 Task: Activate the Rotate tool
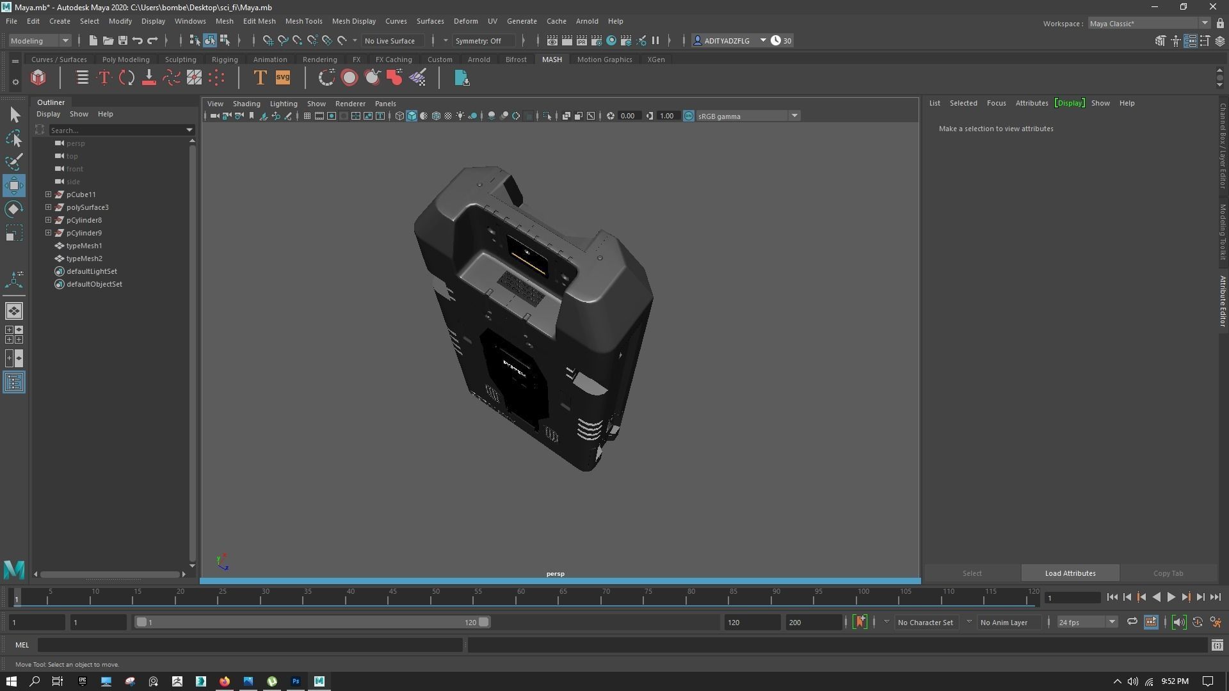[14, 209]
